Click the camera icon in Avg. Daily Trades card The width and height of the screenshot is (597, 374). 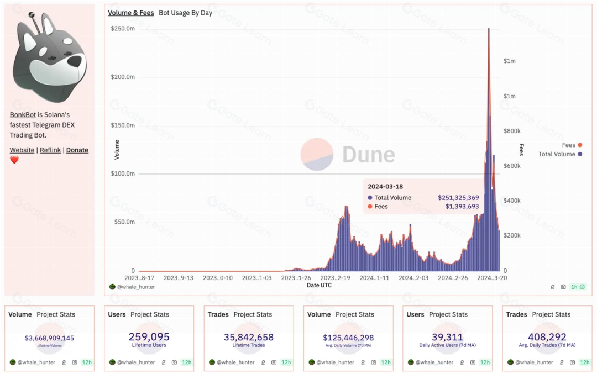pyautogui.click(x=572, y=362)
